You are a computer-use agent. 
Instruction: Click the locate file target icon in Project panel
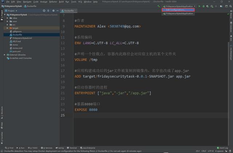click(44, 11)
